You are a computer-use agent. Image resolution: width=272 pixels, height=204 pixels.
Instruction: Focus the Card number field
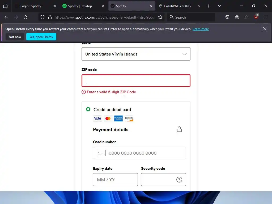pyautogui.click(x=139, y=153)
